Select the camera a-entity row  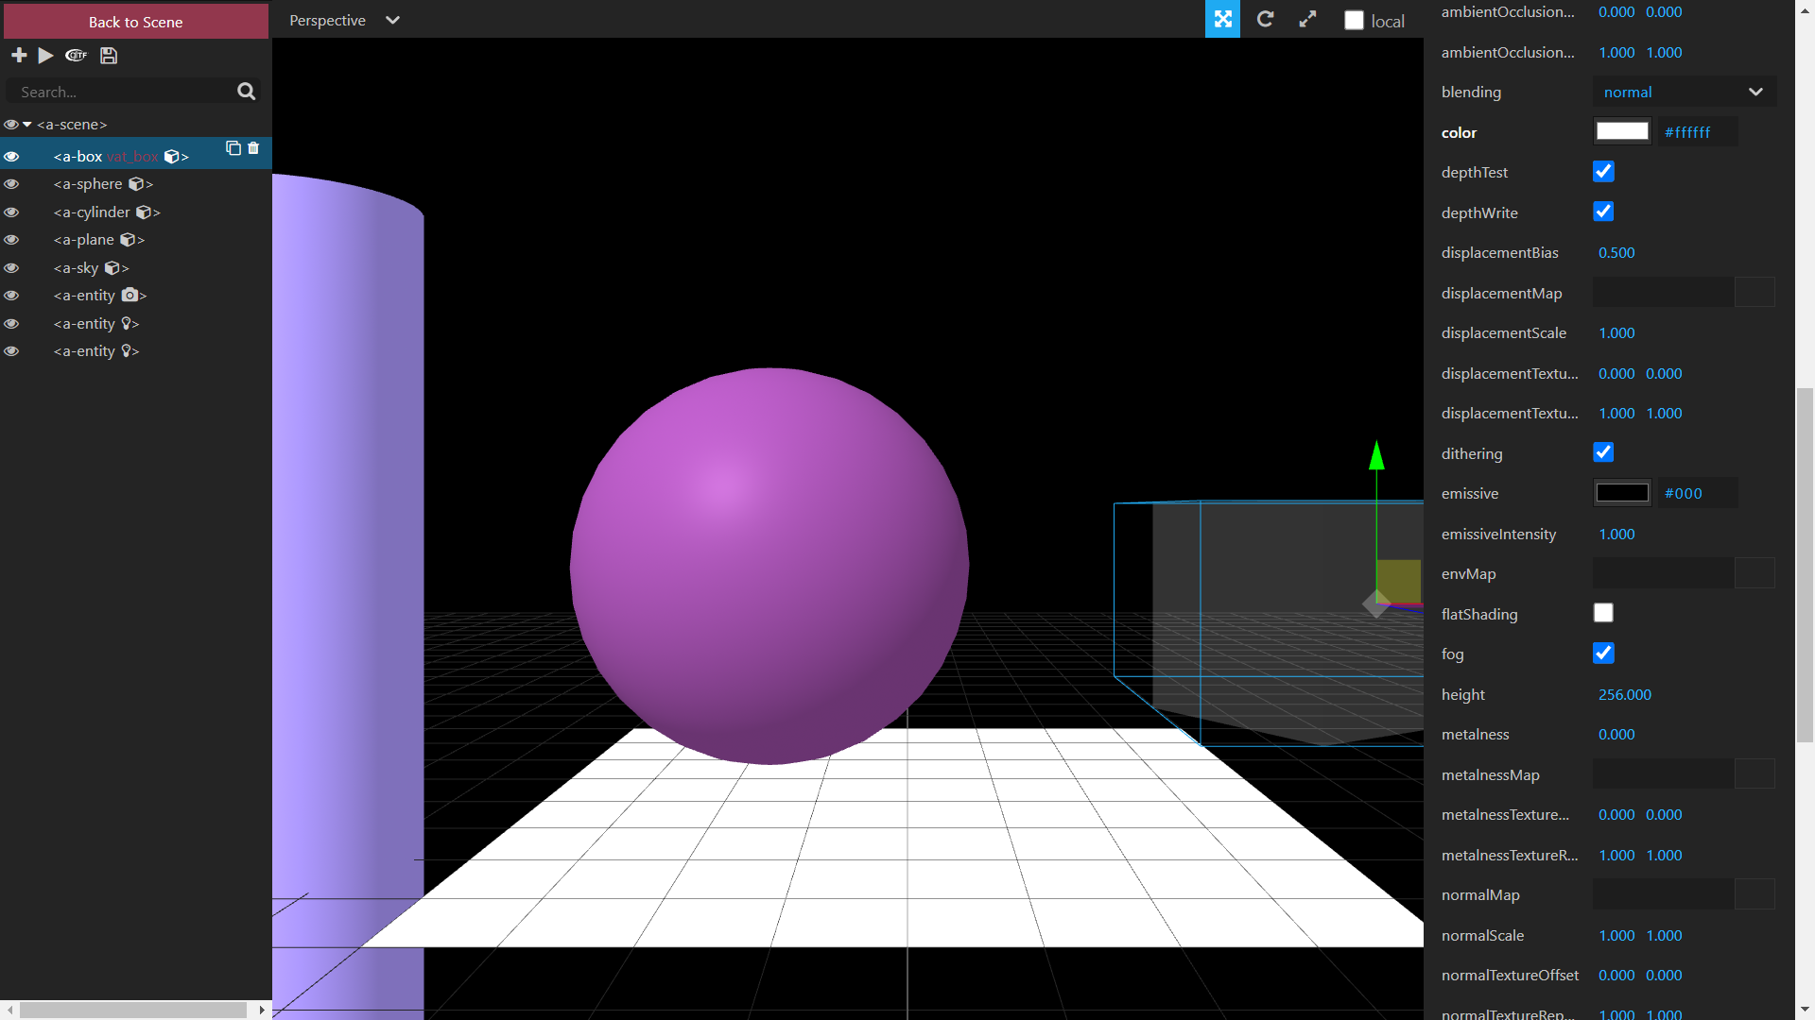[x=136, y=296]
